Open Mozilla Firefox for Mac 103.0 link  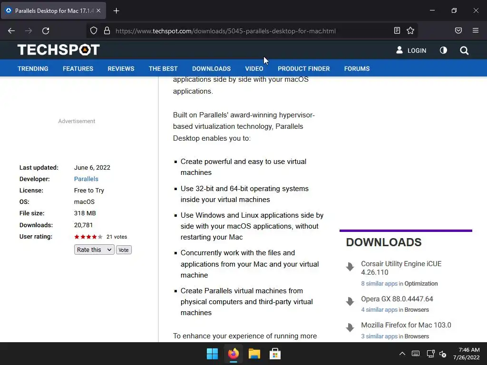(x=406, y=325)
